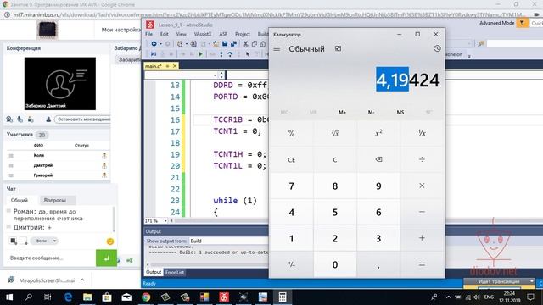Open the chat recipient Всем dropdown
Screen dimensions: 543x305
point(44,241)
